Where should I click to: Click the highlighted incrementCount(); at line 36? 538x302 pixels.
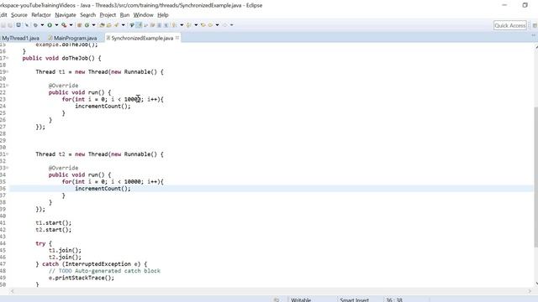[x=103, y=189]
